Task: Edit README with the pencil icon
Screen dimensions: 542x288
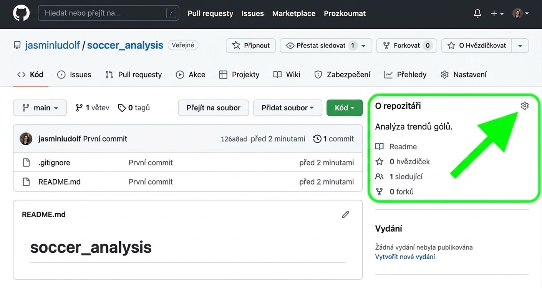Action: pyautogui.click(x=346, y=214)
